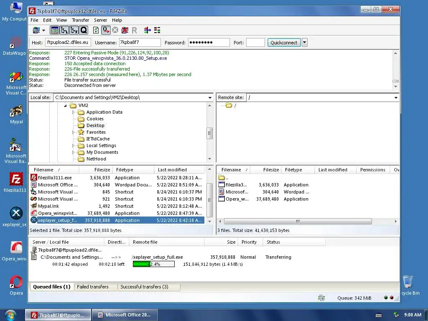Open the Remote site path dropdown
Viewport: 428px width, 321px height.
tap(396, 98)
